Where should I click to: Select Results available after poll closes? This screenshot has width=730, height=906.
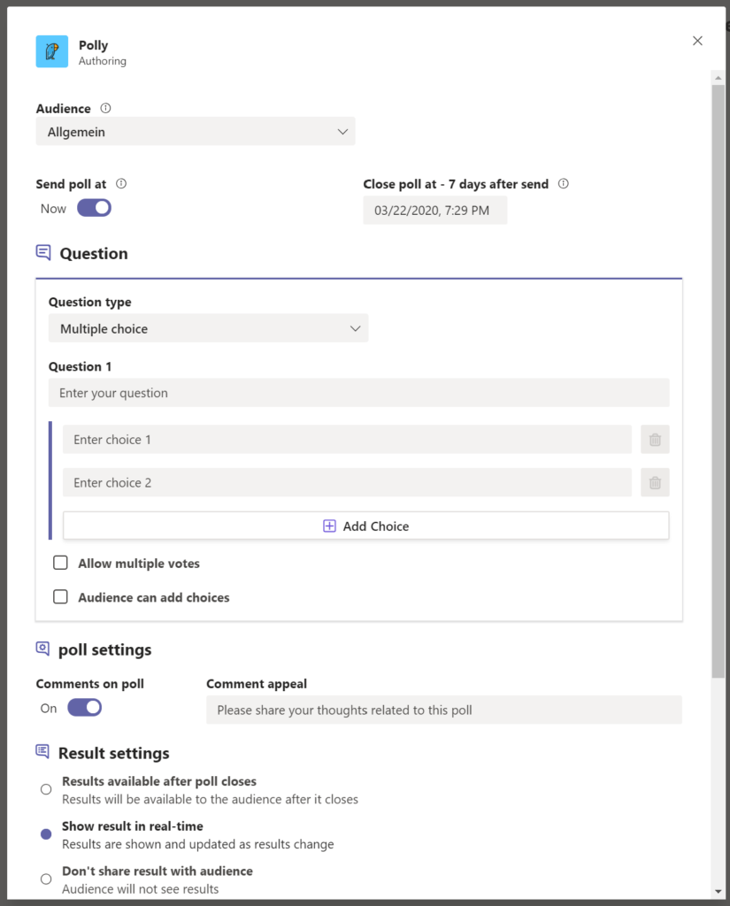46,788
